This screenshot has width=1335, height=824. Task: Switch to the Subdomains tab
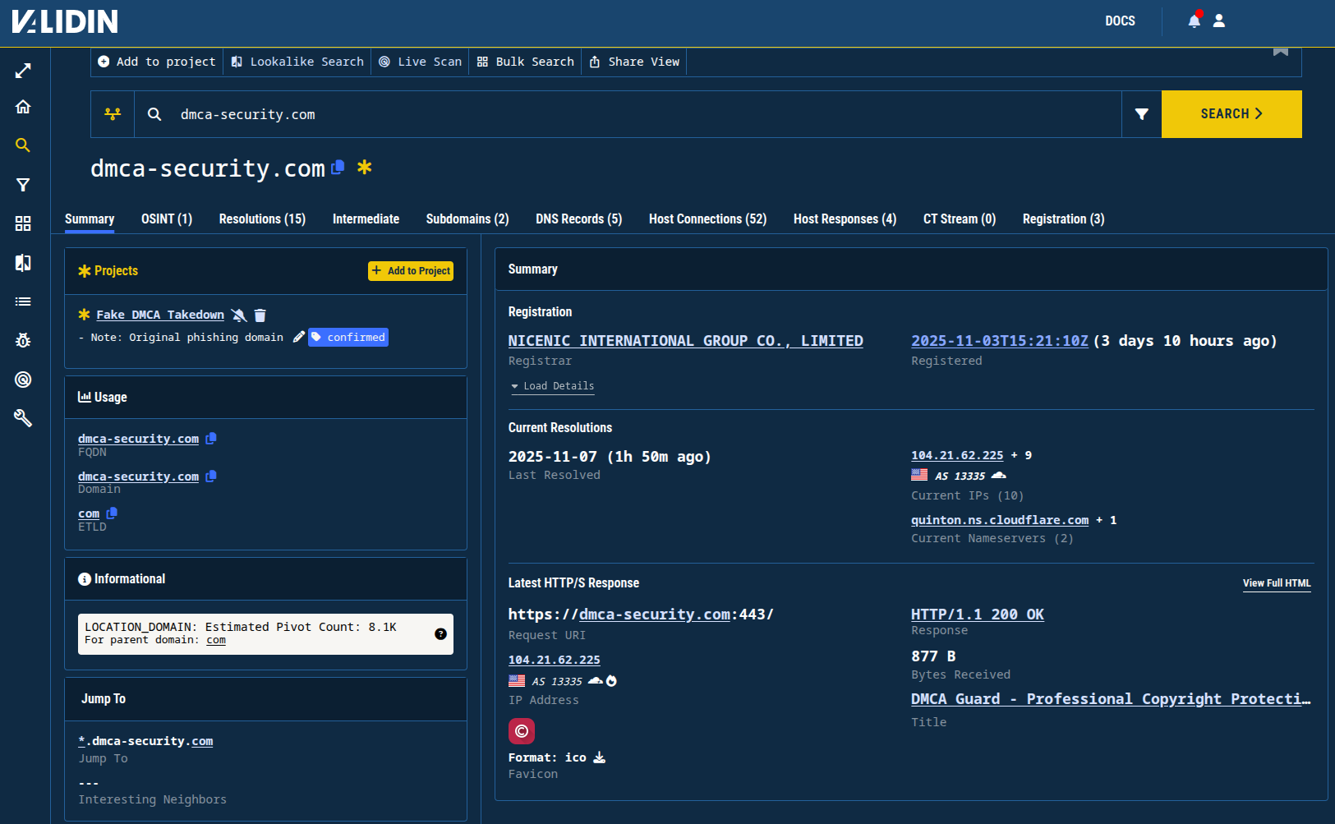tap(467, 219)
